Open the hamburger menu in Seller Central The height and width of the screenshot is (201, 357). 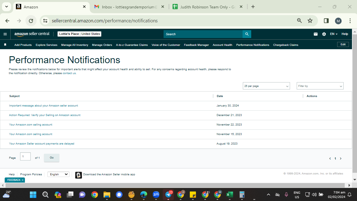coord(5,34)
